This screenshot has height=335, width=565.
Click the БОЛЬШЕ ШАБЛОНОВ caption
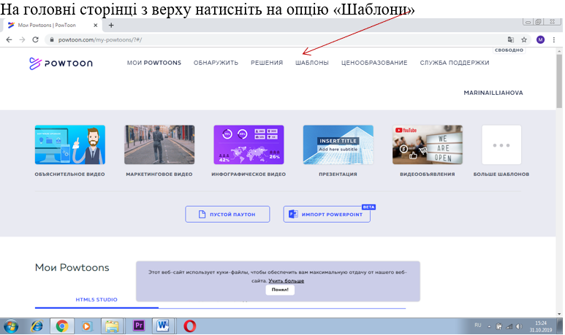pyautogui.click(x=501, y=174)
